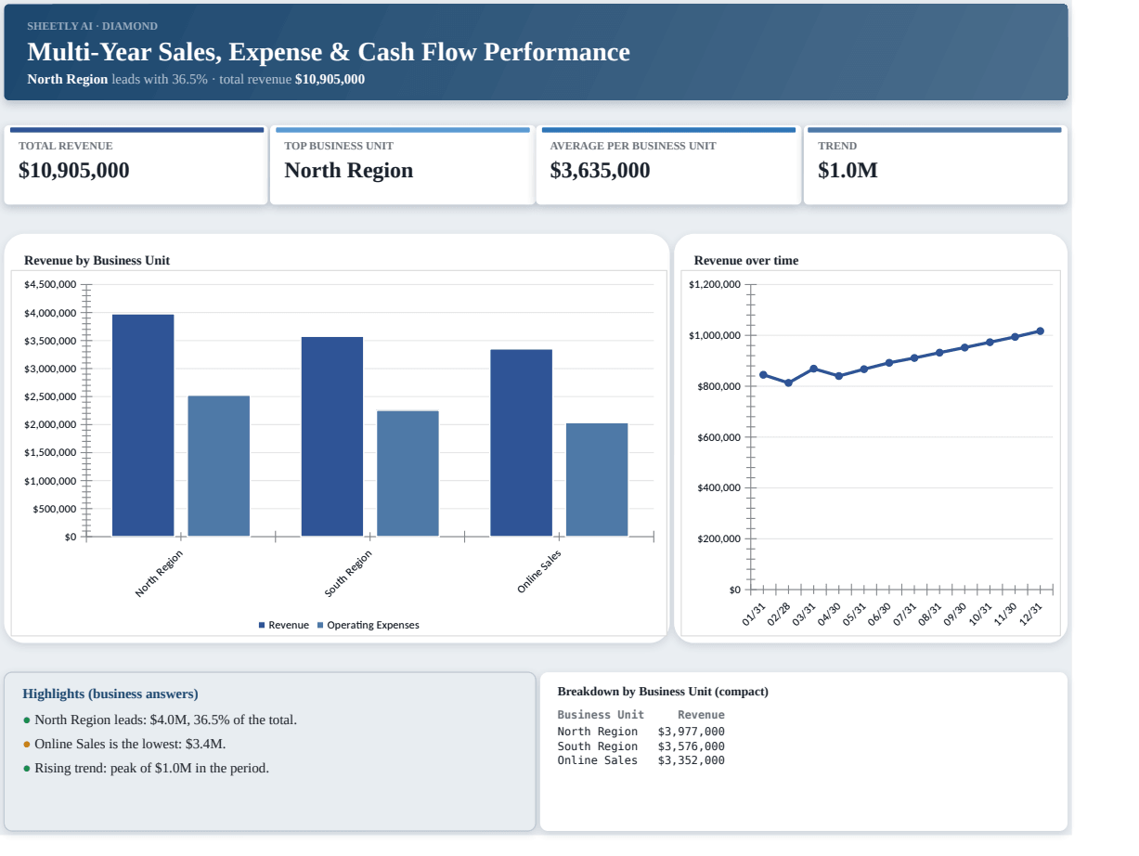Click the North Region table row

(x=641, y=732)
